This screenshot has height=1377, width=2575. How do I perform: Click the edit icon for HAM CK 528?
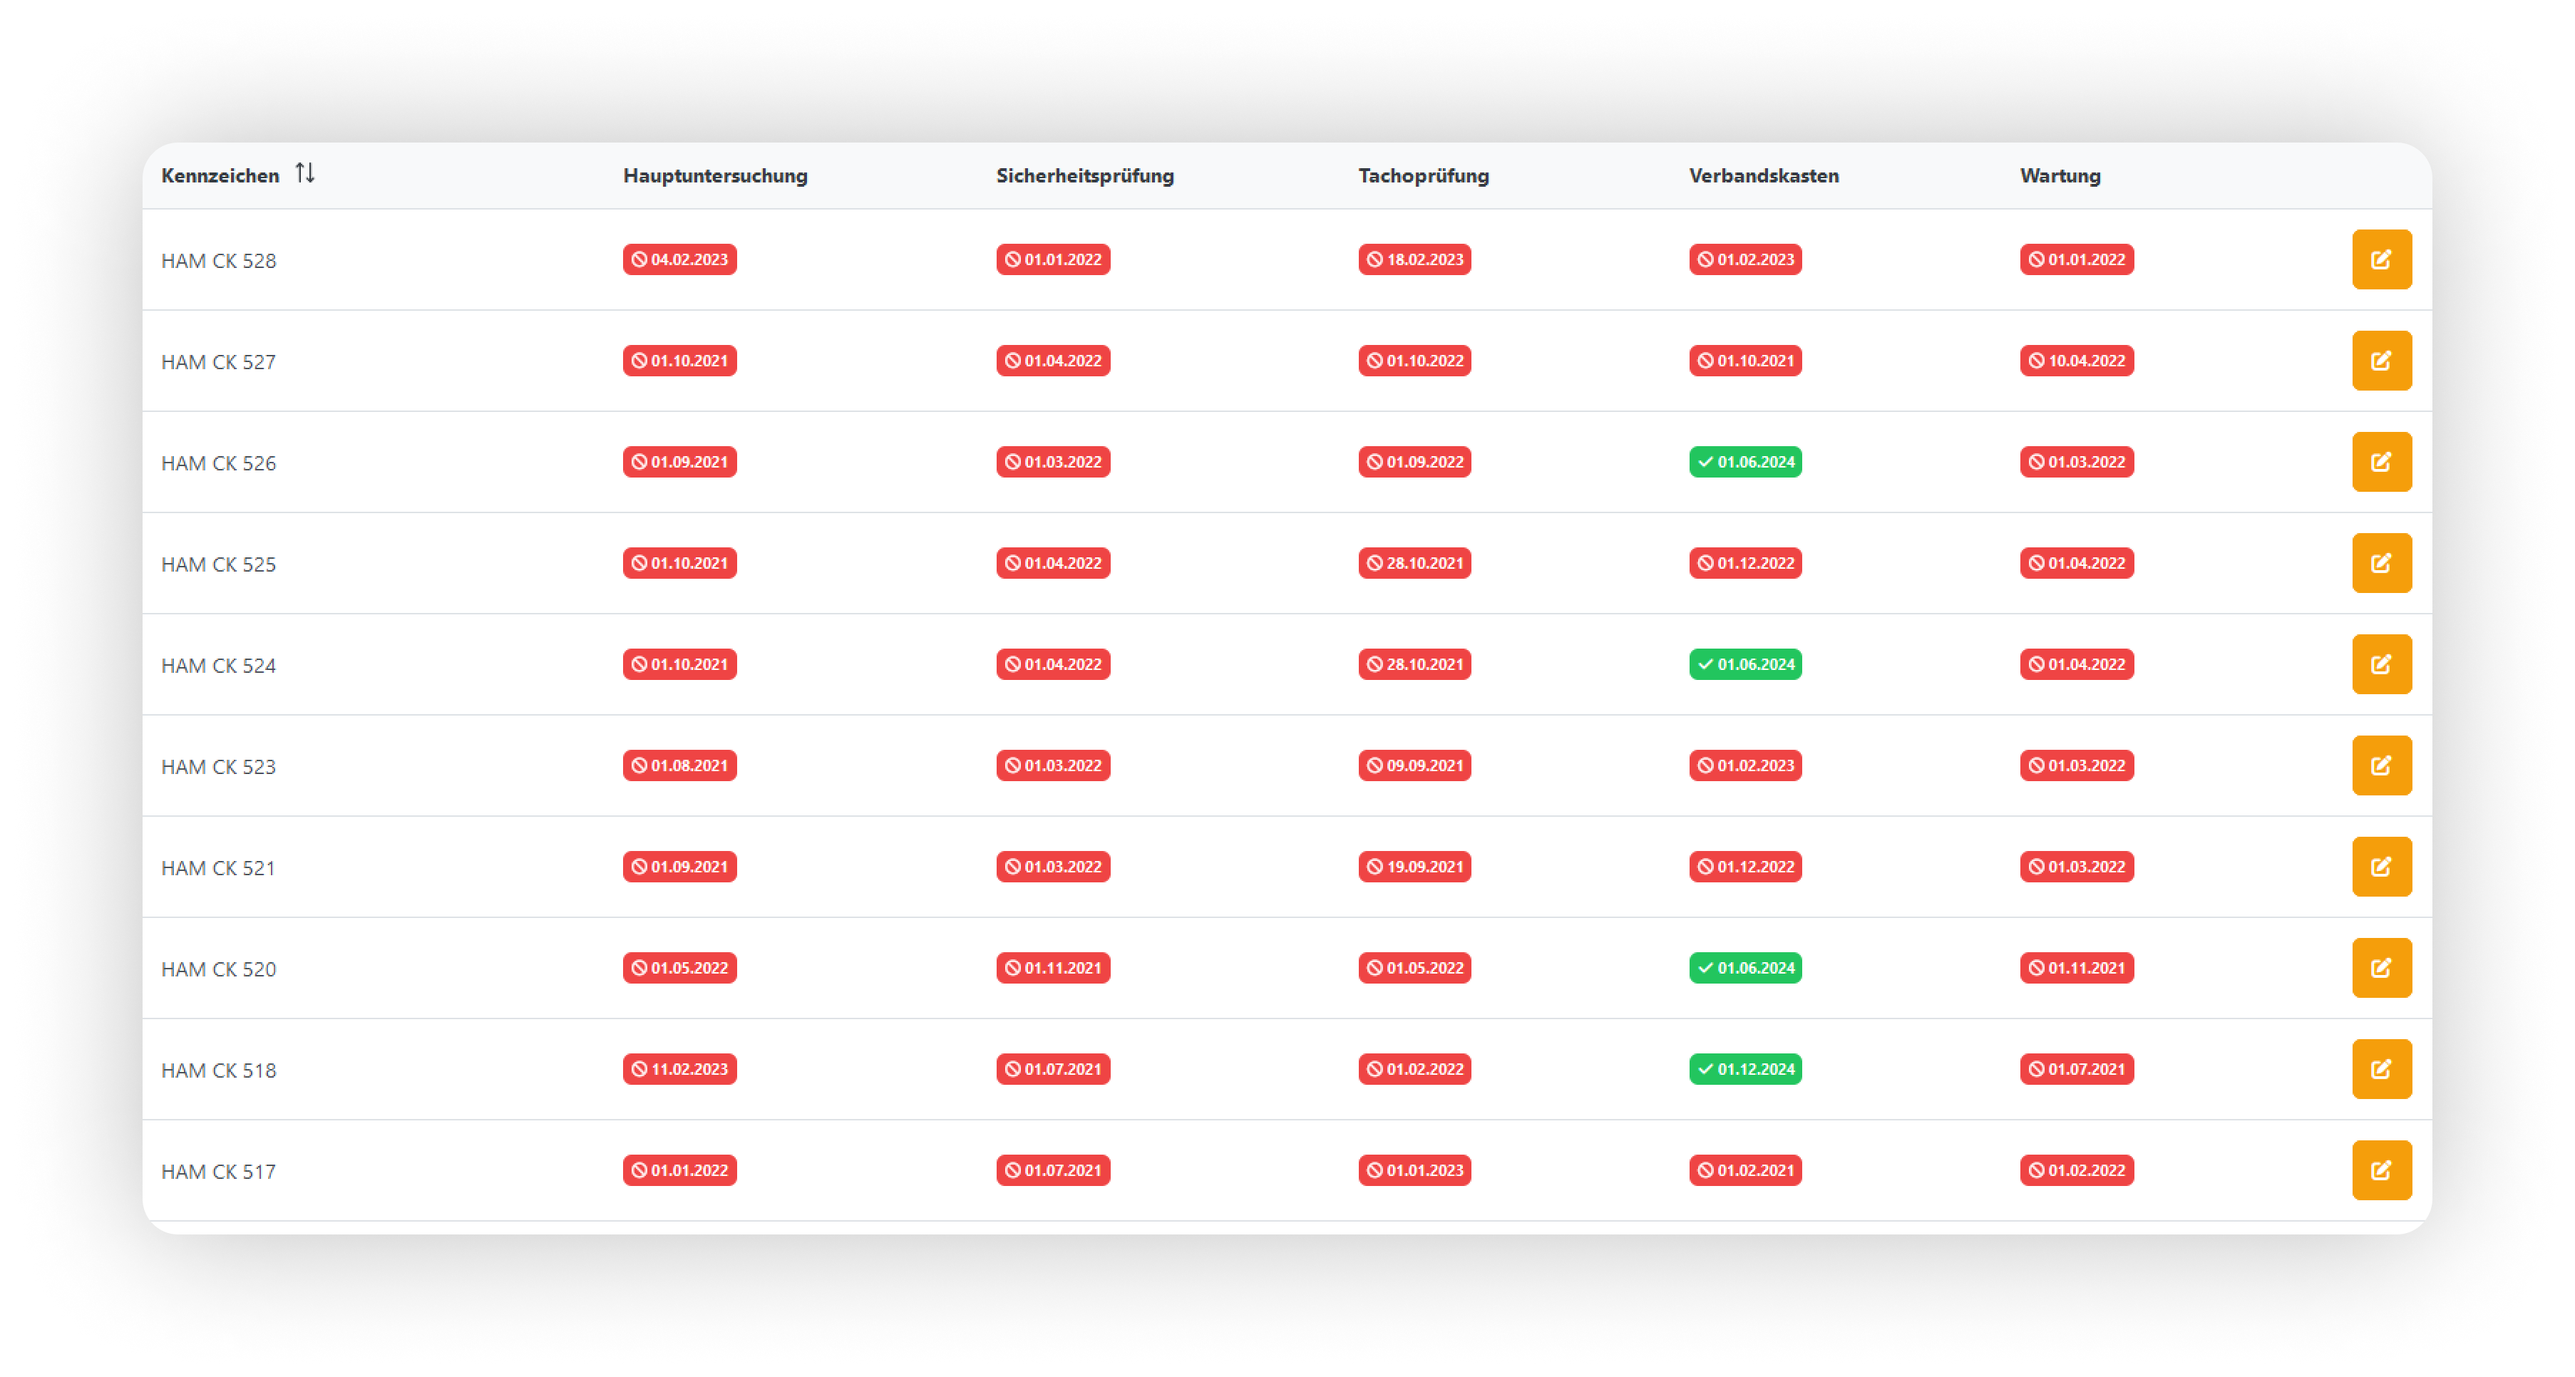[2381, 260]
